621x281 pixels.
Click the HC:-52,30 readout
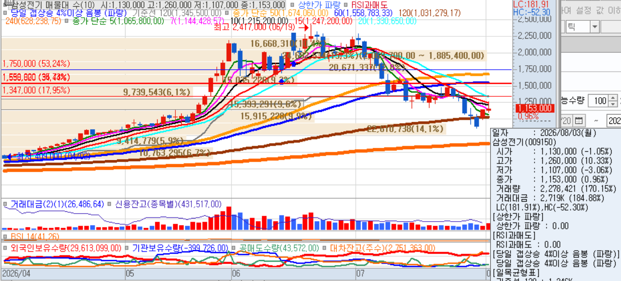pyautogui.click(x=531, y=12)
